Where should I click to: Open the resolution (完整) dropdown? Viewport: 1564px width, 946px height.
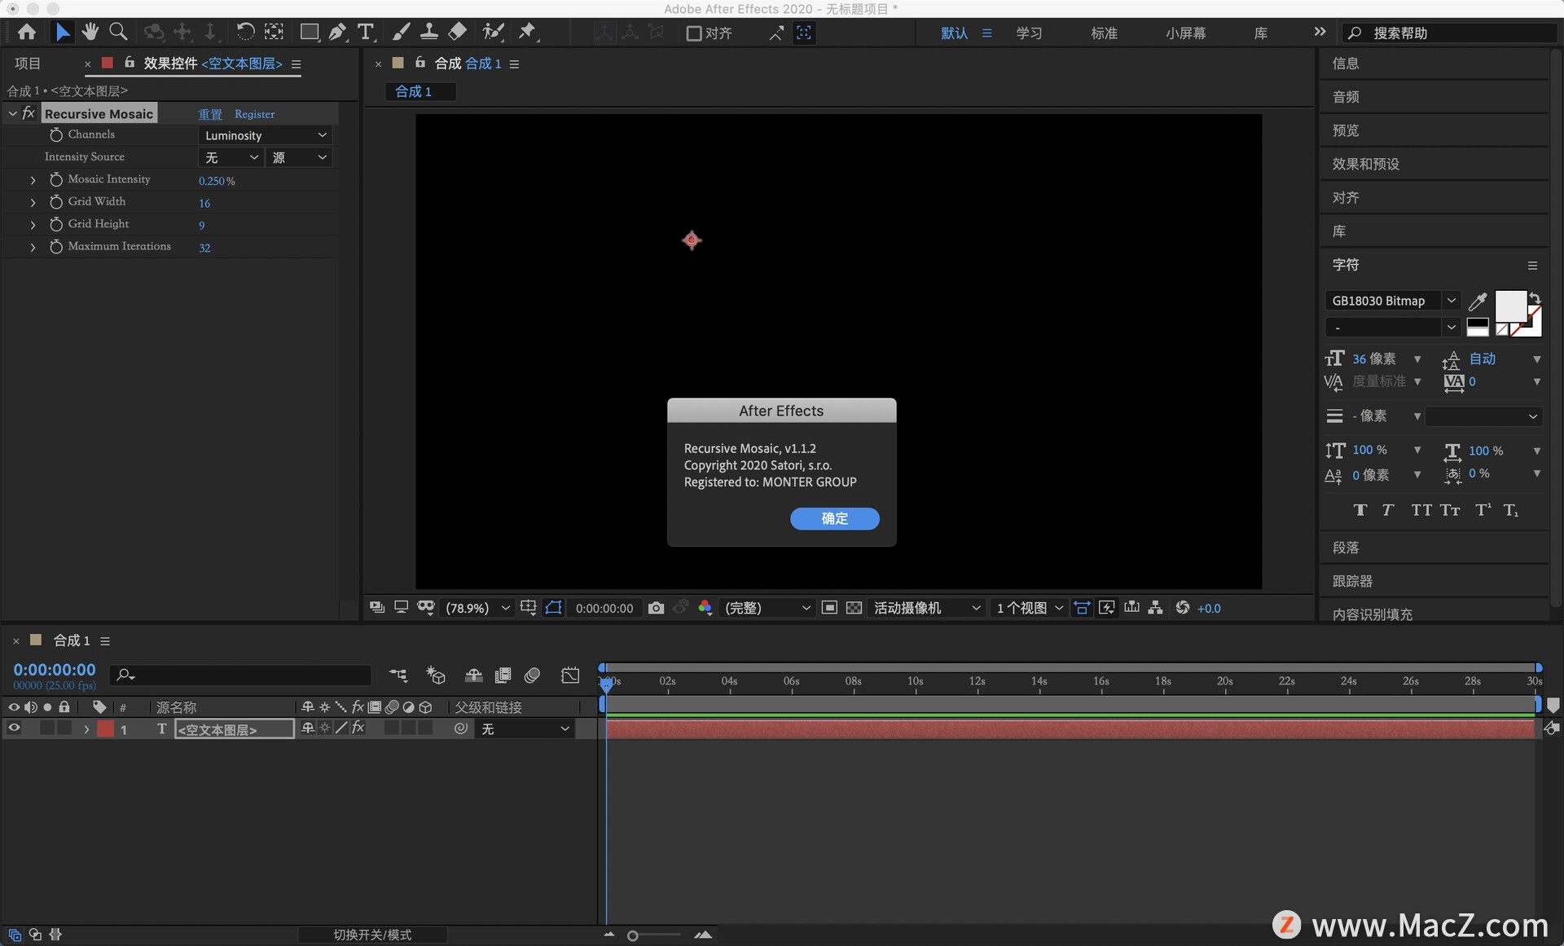click(767, 608)
